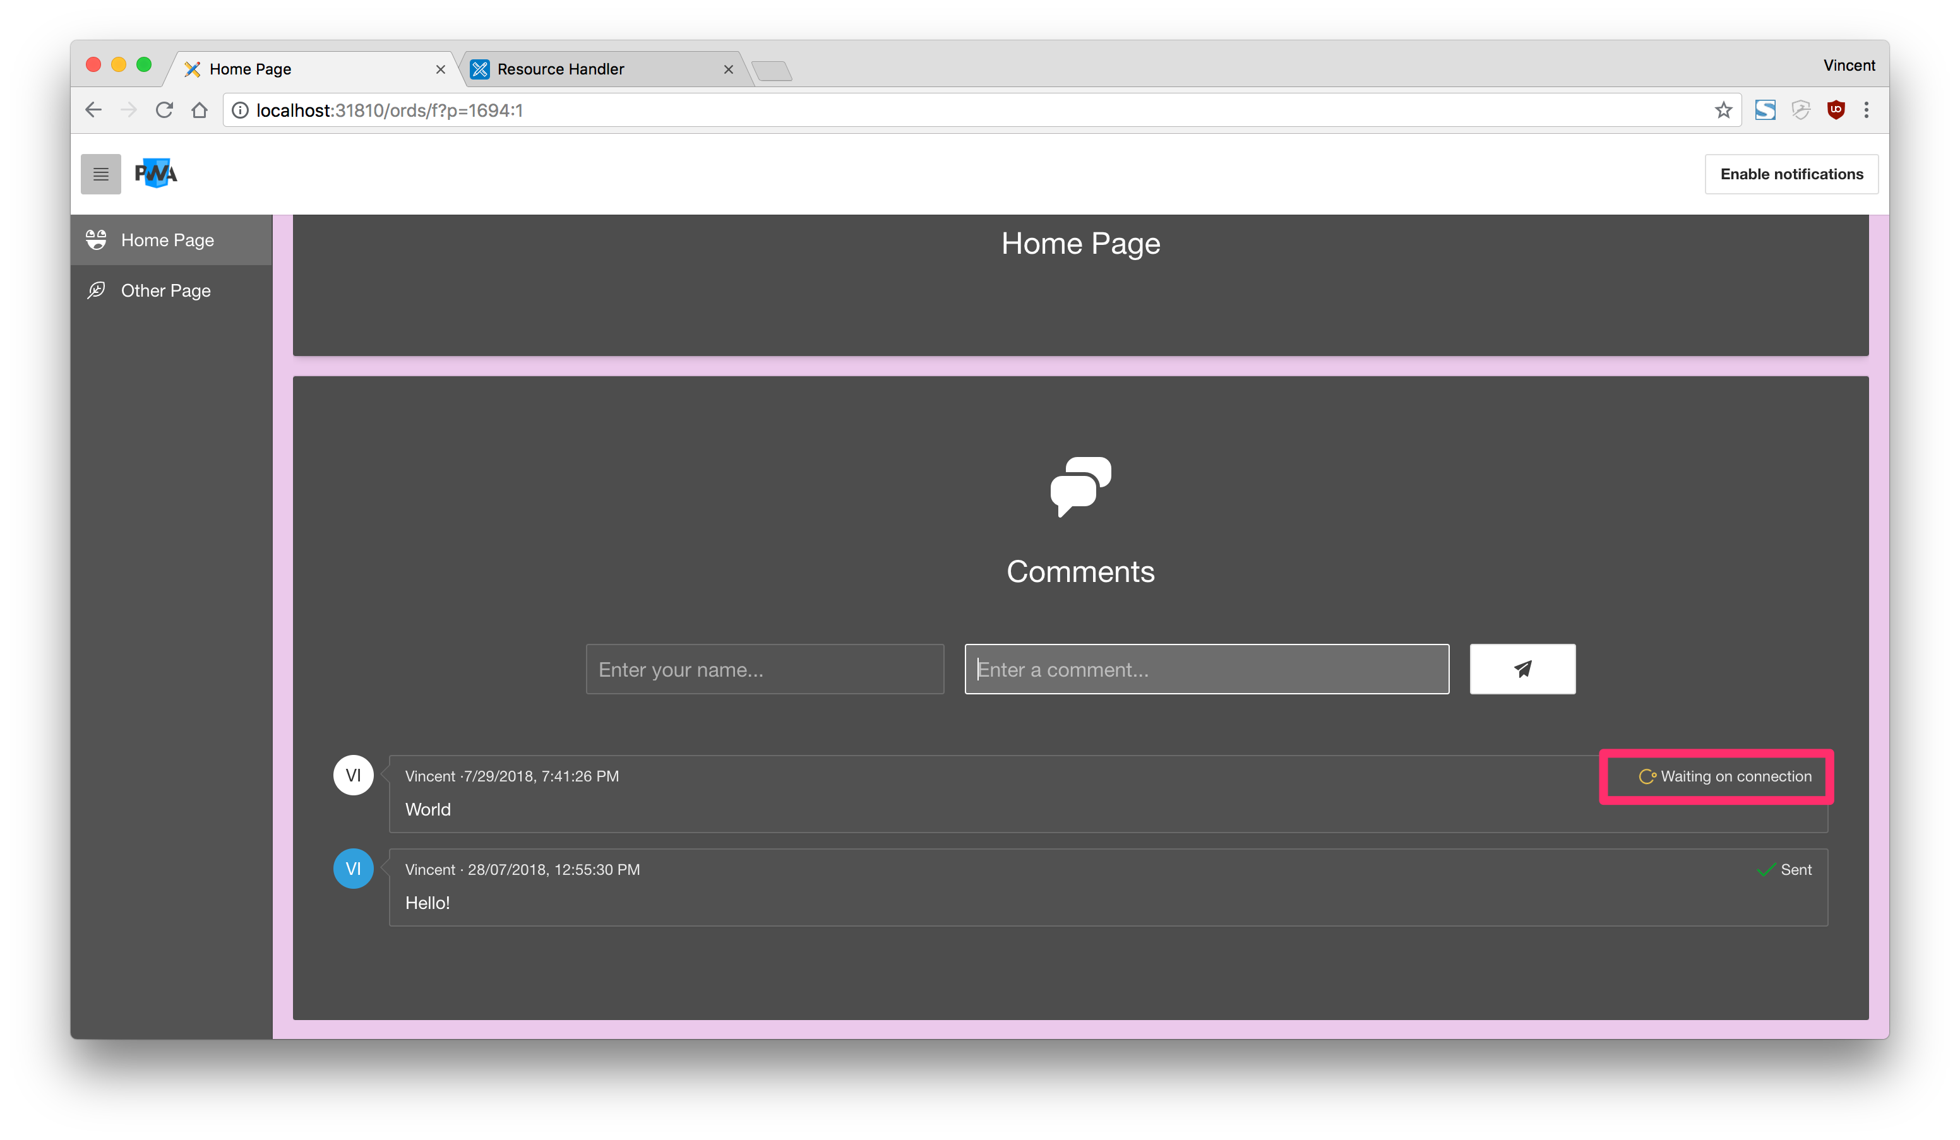Go to browser home icon
1960x1140 pixels.
200,110
